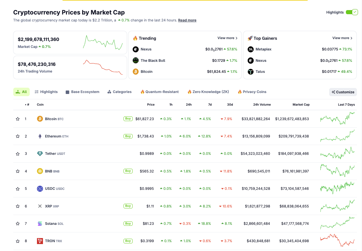Viewport: 362px width, 251px height.
Task: Click the Nexus logo in Trending
Action: pos(136,49)
